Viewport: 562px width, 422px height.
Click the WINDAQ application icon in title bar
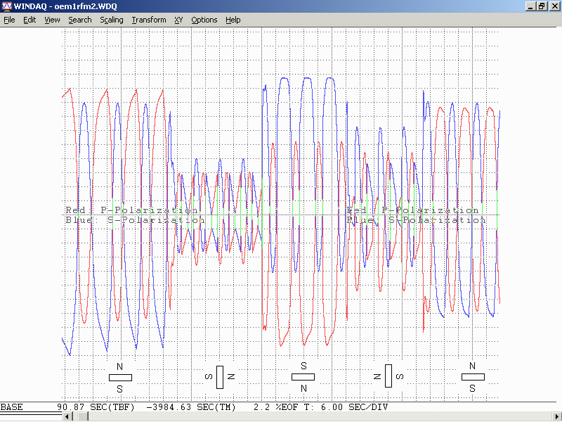[x=6, y=6]
